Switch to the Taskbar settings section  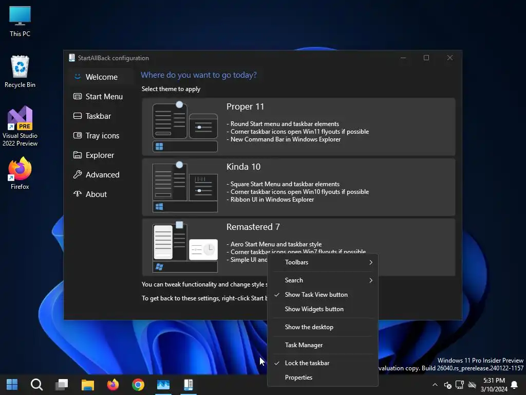point(100,116)
